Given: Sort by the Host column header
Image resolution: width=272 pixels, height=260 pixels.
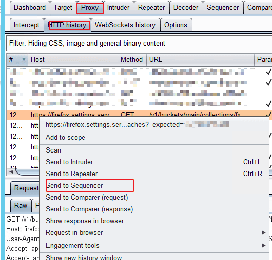Looking at the screenshot, I should 73,60.
